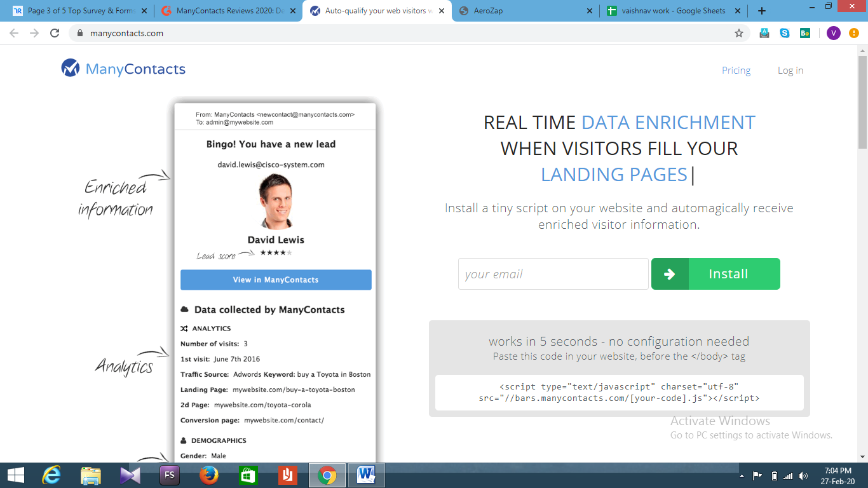Open the Skype extension
The image size is (868, 488).
(785, 33)
